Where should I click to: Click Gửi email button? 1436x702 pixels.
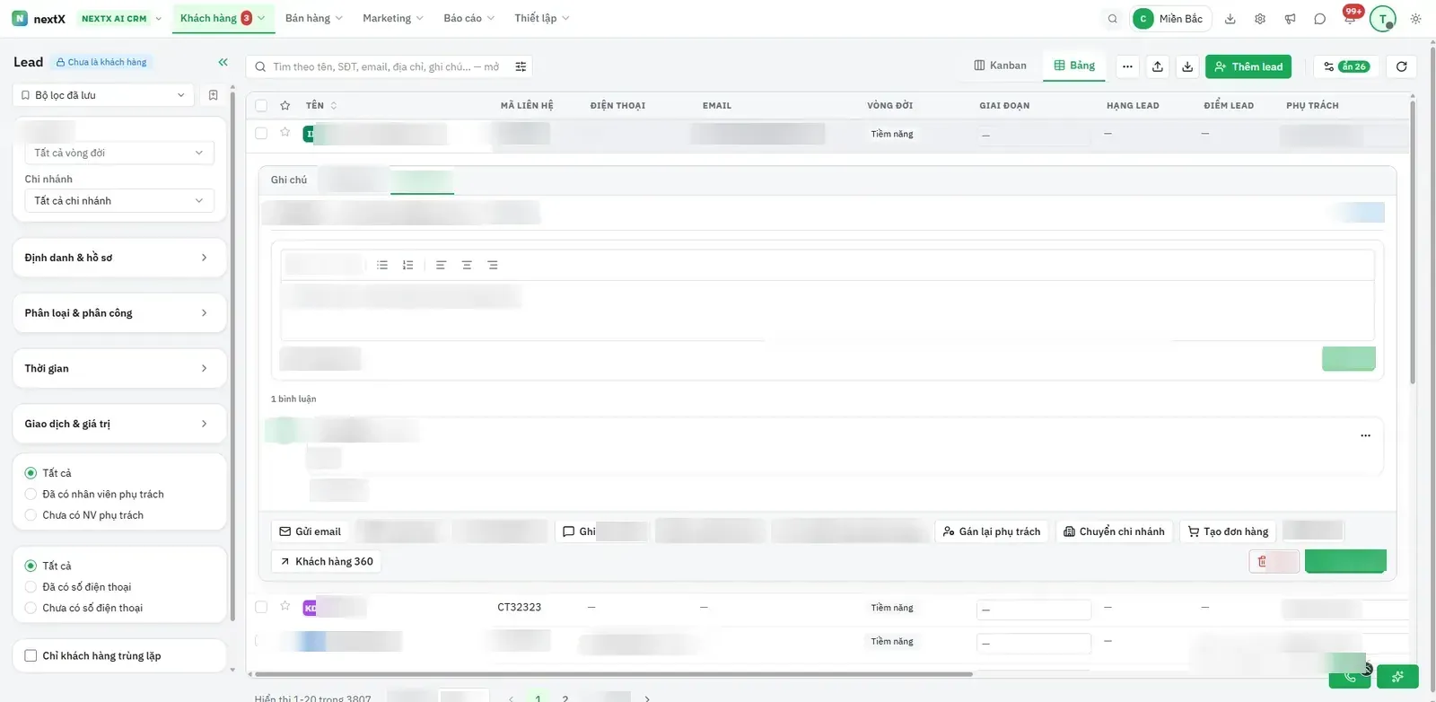coord(310,531)
